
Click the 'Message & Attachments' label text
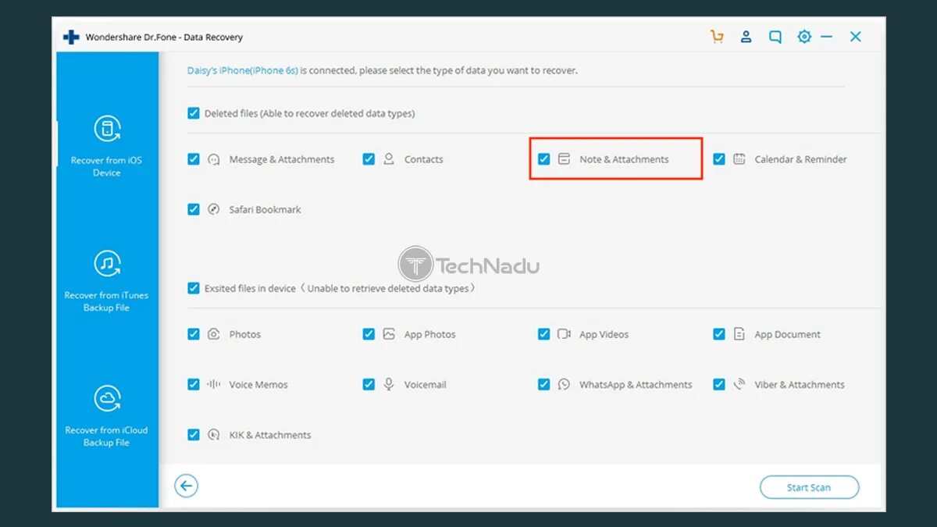coord(282,159)
